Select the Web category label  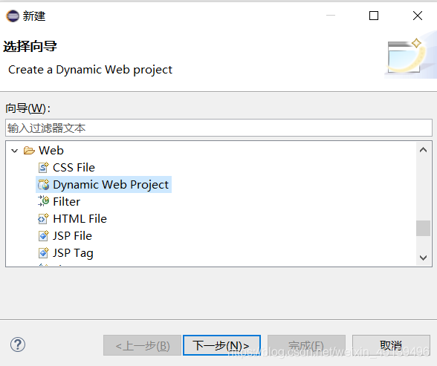(x=51, y=150)
